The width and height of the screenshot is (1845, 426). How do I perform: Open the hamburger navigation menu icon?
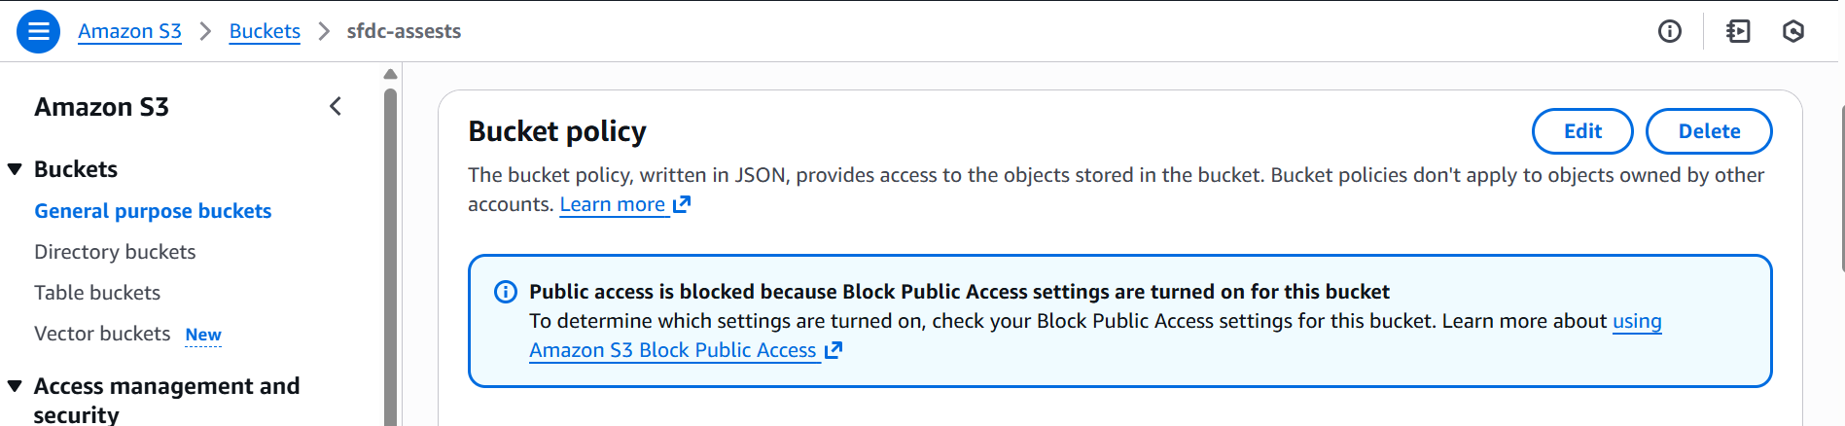pos(38,31)
